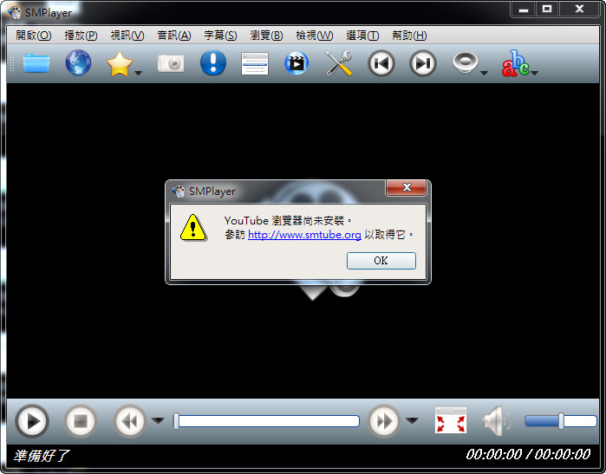Image resolution: width=606 pixels, height=474 pixels.
Task: Click the 準備好了 status text
Action: (42, 456)
